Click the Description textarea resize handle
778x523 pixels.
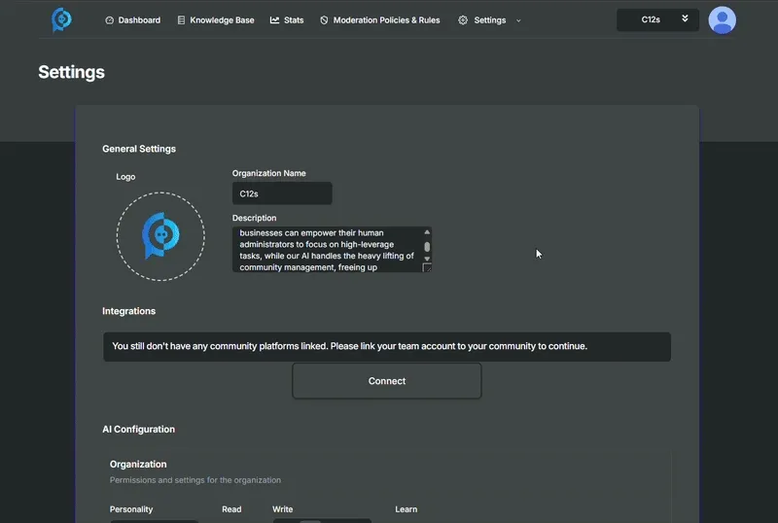427,268
